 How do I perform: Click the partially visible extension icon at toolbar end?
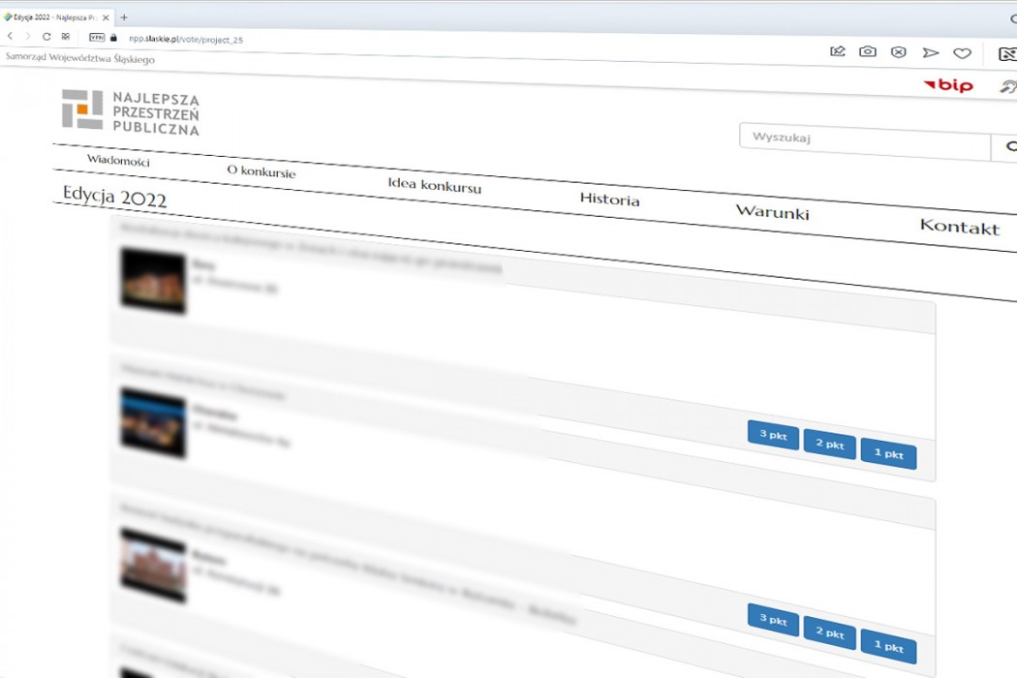click(1008, 54)
